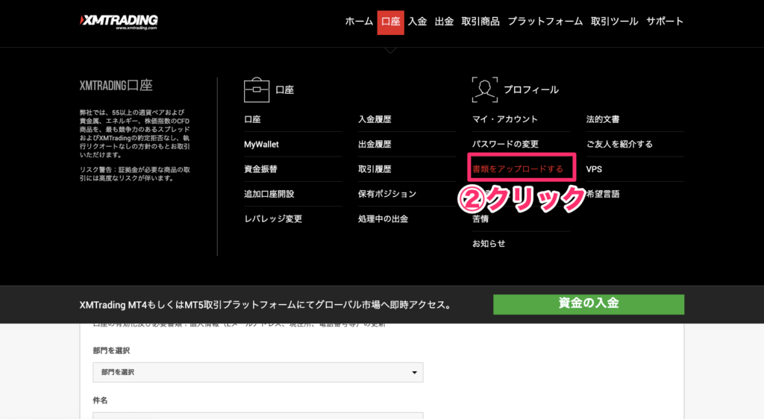
Task: Open 保有ポジション link
Action: pos(387,194)
